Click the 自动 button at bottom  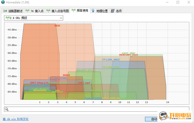pyautogui.click(x=151, y=119)
